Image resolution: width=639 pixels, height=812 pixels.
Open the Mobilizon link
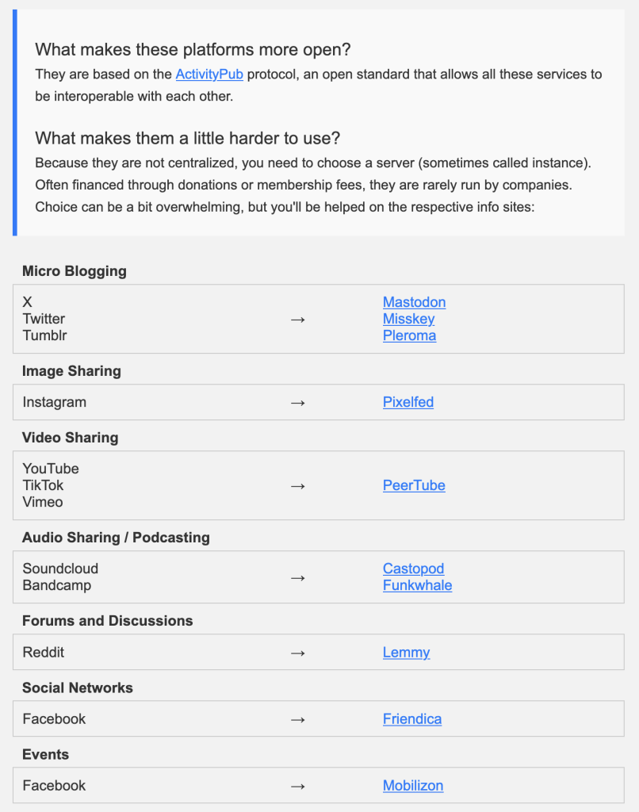tap(413, 786)
